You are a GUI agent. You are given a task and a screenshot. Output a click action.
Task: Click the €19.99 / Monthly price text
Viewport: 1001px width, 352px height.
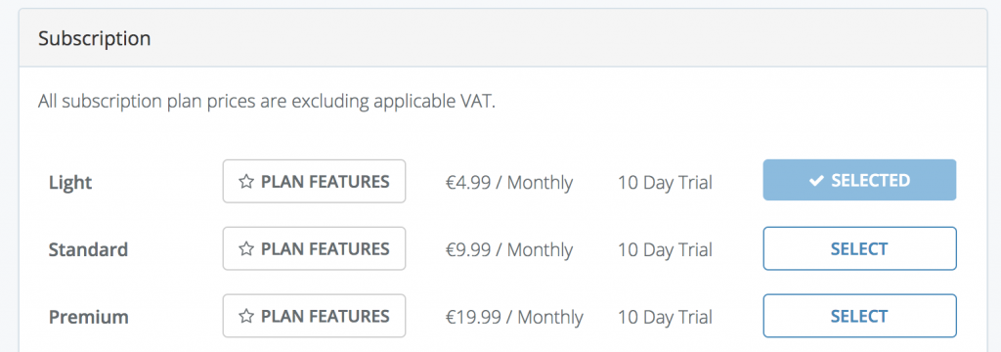(514, 317)
